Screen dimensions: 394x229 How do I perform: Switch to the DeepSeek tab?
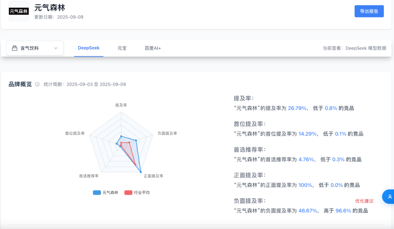89,48
